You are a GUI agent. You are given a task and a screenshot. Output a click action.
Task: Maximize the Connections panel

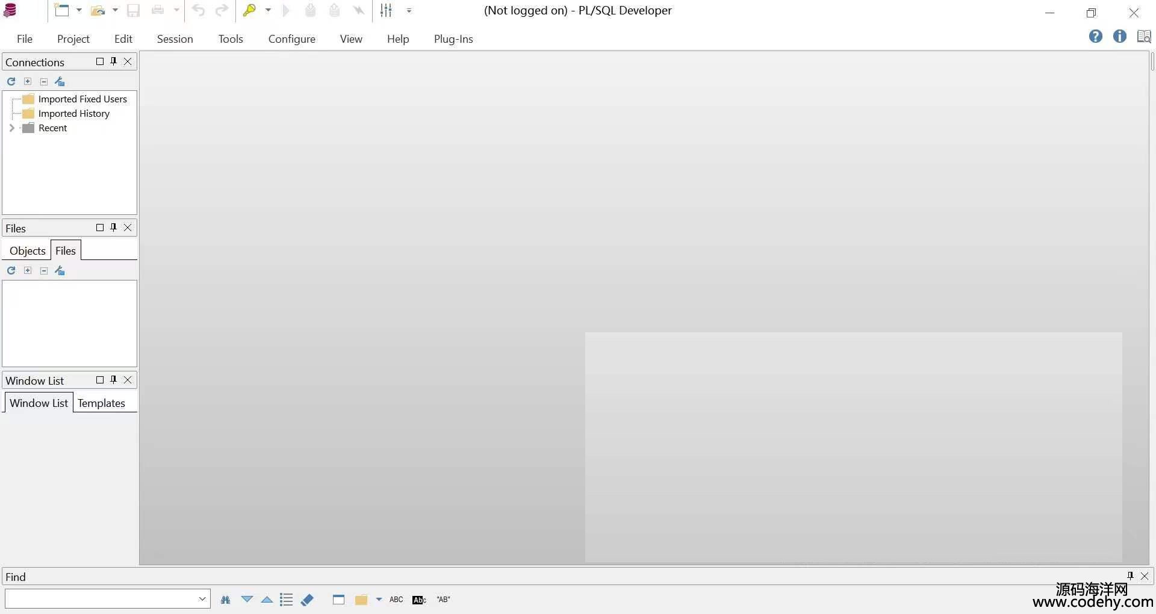pyautogui.click(x=100, y=61)
